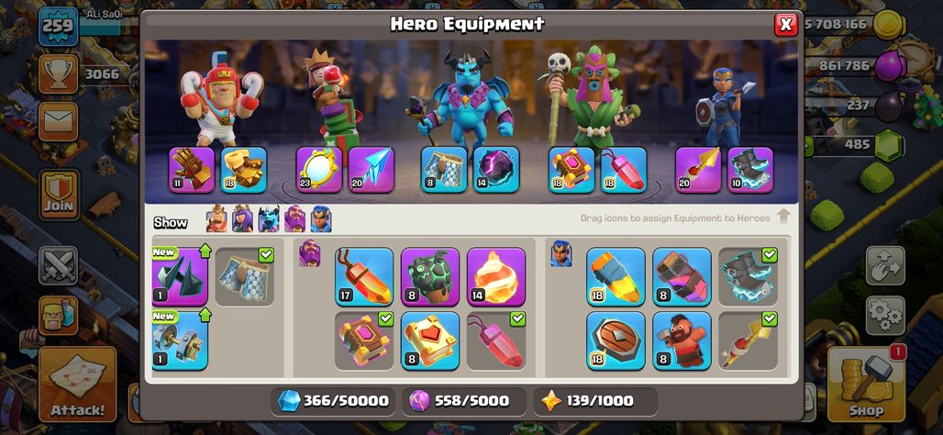943x435 pixels.
Task: Toggle Grand Warden filter in Show row
Action: tap(294, 219)
